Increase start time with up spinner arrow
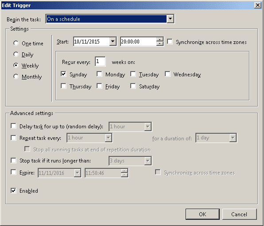 click(x=159, y=40)
